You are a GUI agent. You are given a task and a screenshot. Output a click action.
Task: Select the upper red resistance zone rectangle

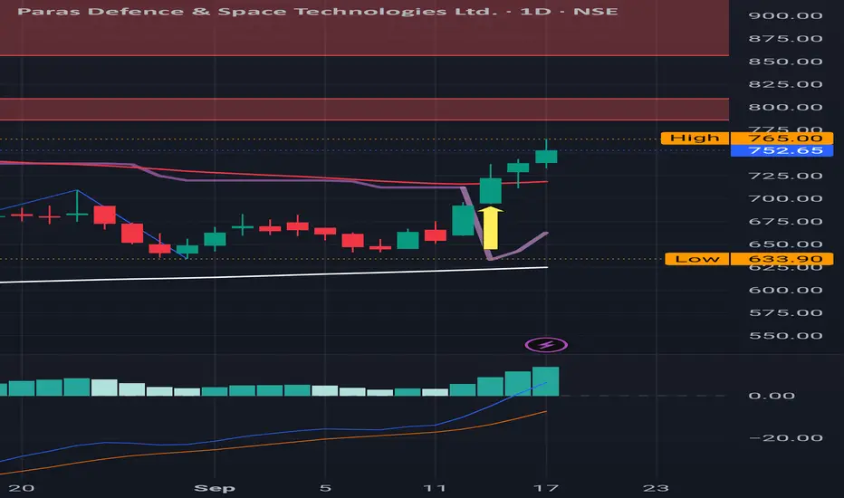point(364,28)
